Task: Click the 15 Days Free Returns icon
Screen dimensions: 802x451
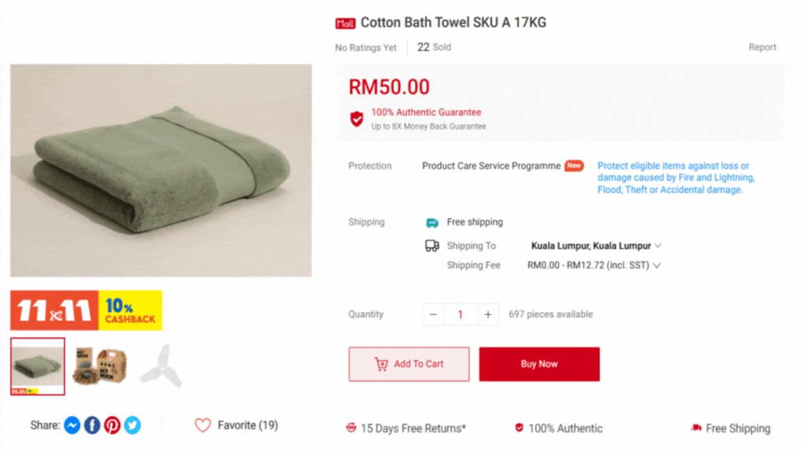Action: tap(350, 428)
